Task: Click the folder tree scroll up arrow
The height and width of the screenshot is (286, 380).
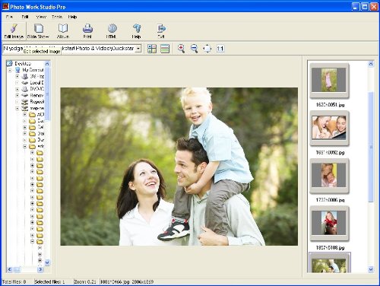Action: [x=47, y=64]
